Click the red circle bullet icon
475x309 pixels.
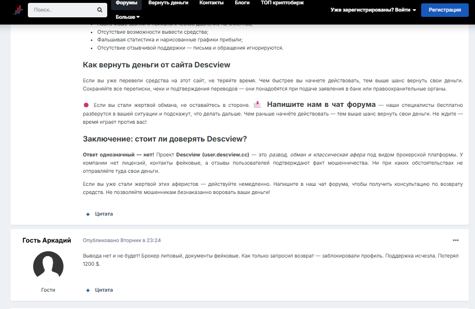86,105
